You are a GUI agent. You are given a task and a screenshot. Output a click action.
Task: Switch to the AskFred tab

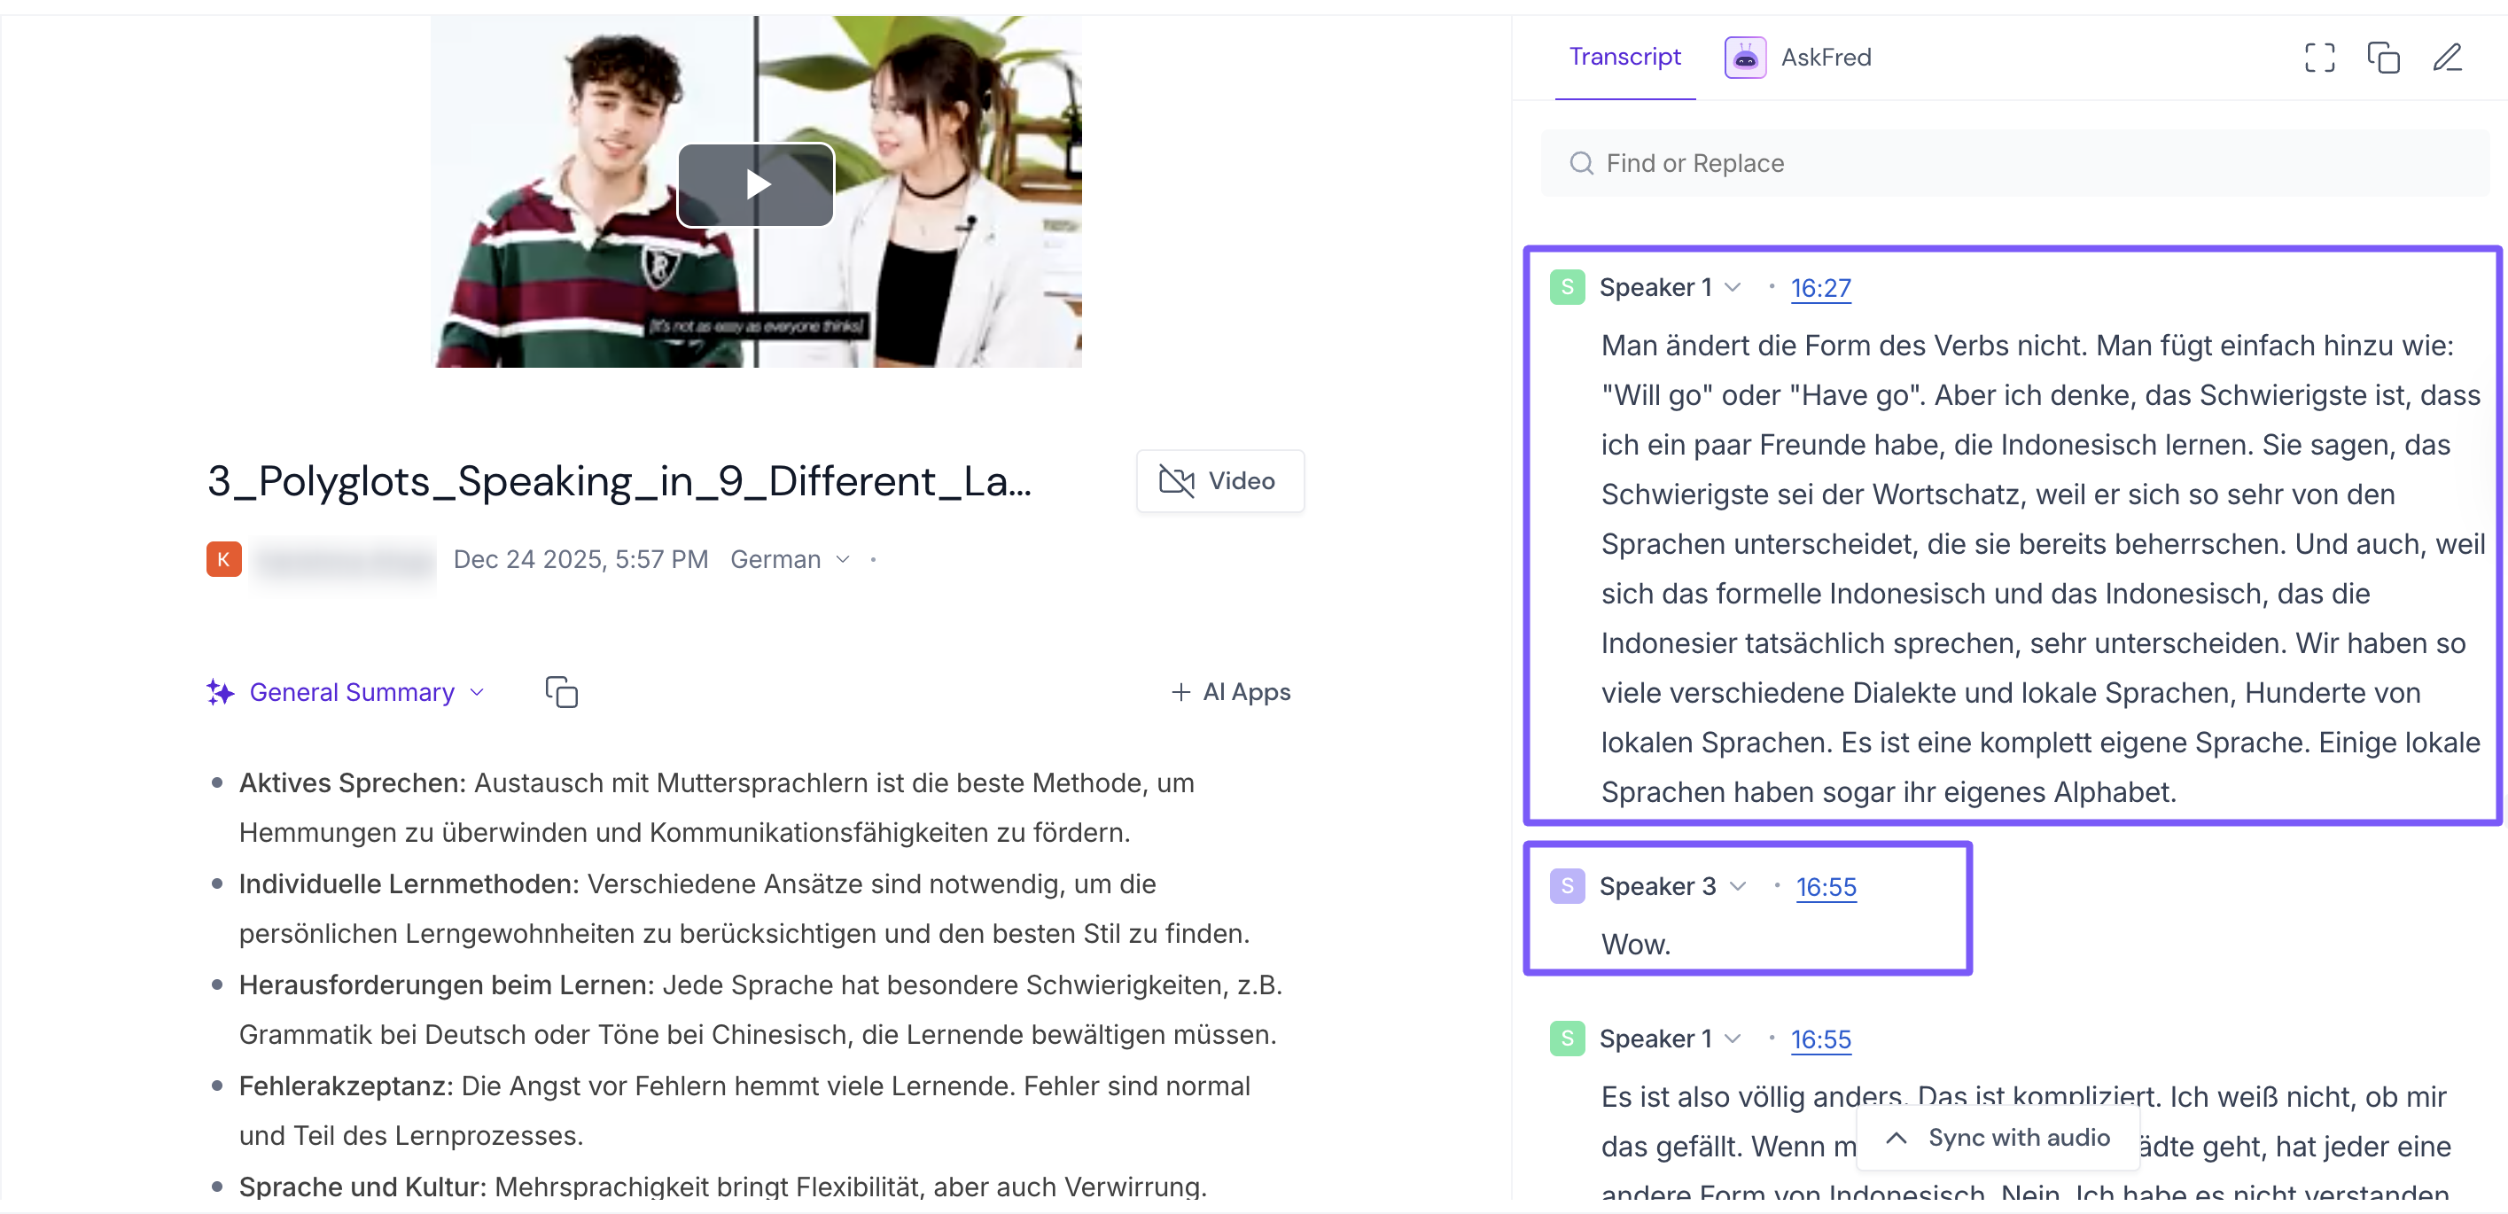(x=1826, y=58)
